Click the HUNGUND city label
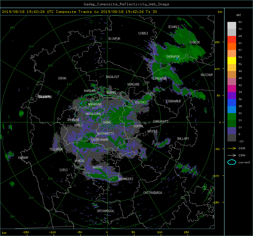Image resolution: width=253 pixels, height=236 pixels. tap(133, 84)
